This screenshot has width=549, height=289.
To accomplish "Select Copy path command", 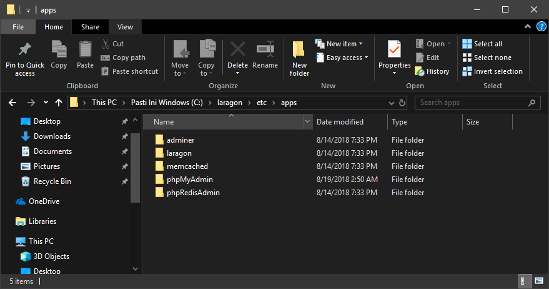I will coord(123,58).
